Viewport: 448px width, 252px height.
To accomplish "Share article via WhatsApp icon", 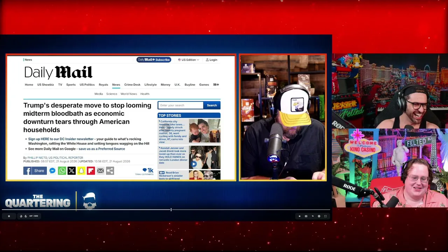I will click(62, 171).
